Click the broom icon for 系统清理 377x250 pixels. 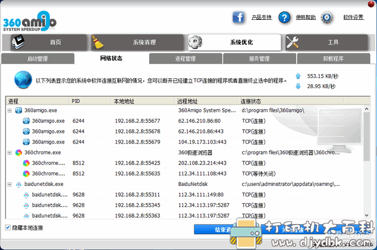pyautogui.click(x=98, y=42)
